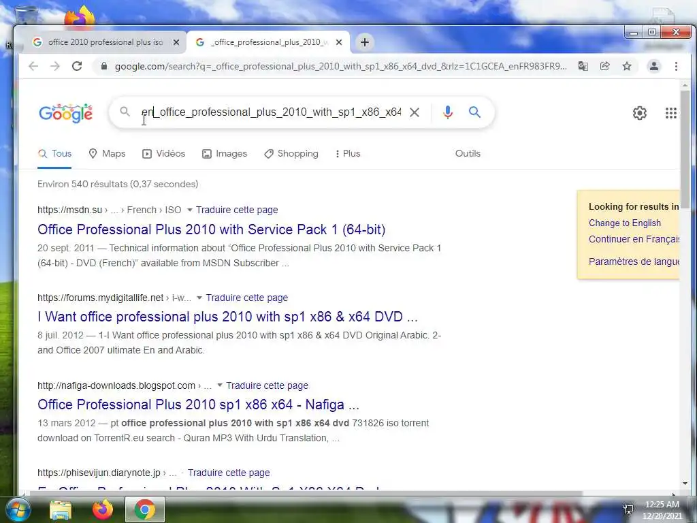Screen dimensions: 697x523
Task: Translate the msdn.su result page
Action: 237,210
